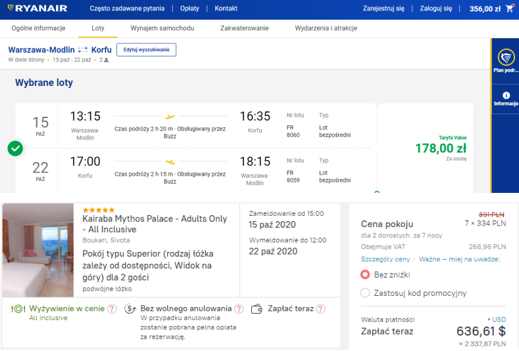The height and width of the screenshot is (351, 519).
Task: Click the Zaloguj się link
Action: [437, 9]
